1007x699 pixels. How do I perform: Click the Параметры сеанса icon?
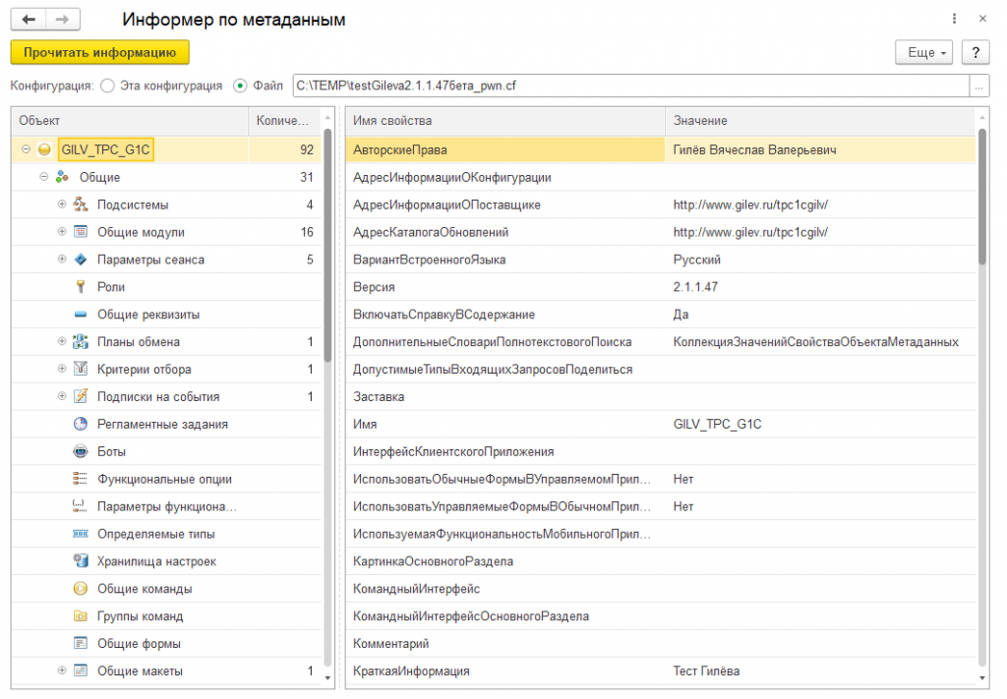pos(81,260)
